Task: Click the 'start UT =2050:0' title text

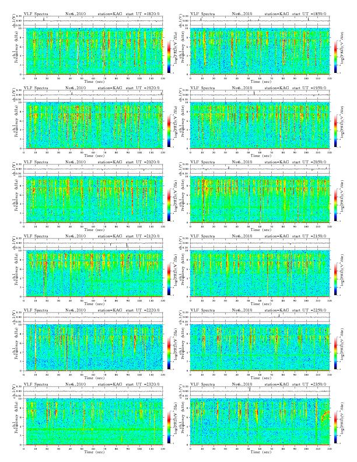Action: tap(309, 162)
